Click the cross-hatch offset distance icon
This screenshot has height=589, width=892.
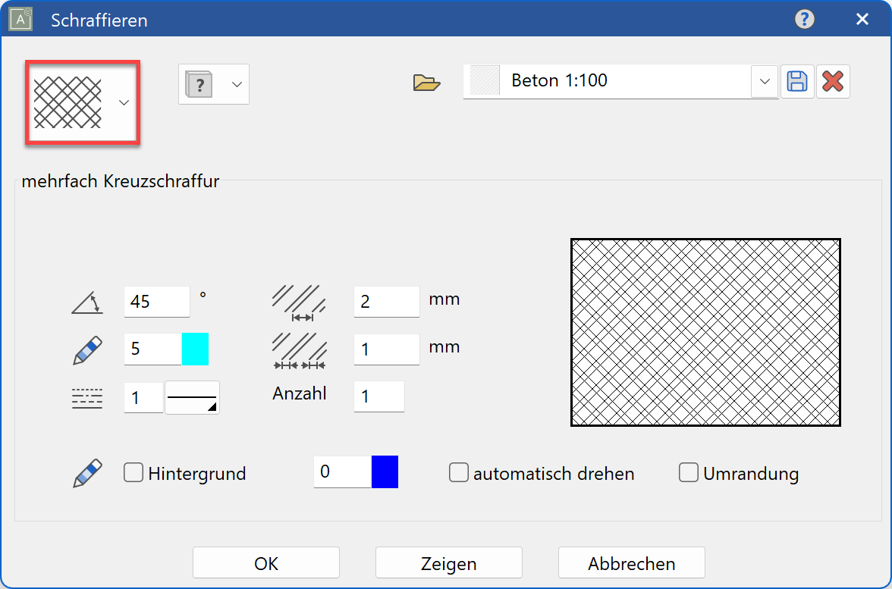pos(299,349)
